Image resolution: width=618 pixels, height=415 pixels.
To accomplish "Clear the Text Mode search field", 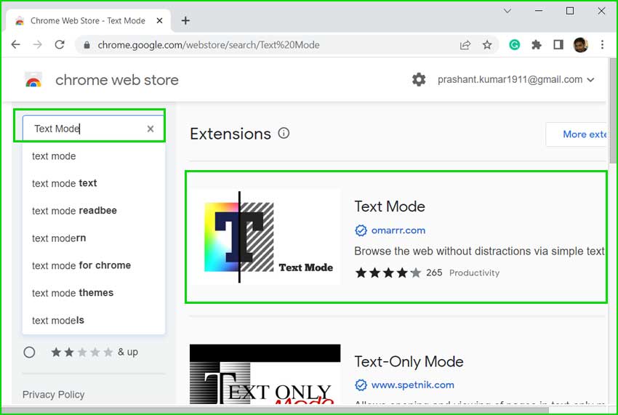I will coord(151,129).
